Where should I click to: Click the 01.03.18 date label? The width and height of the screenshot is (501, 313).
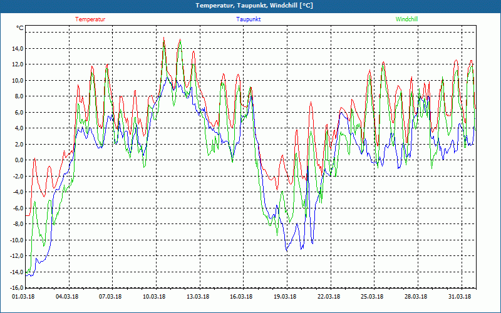point(23,297)
